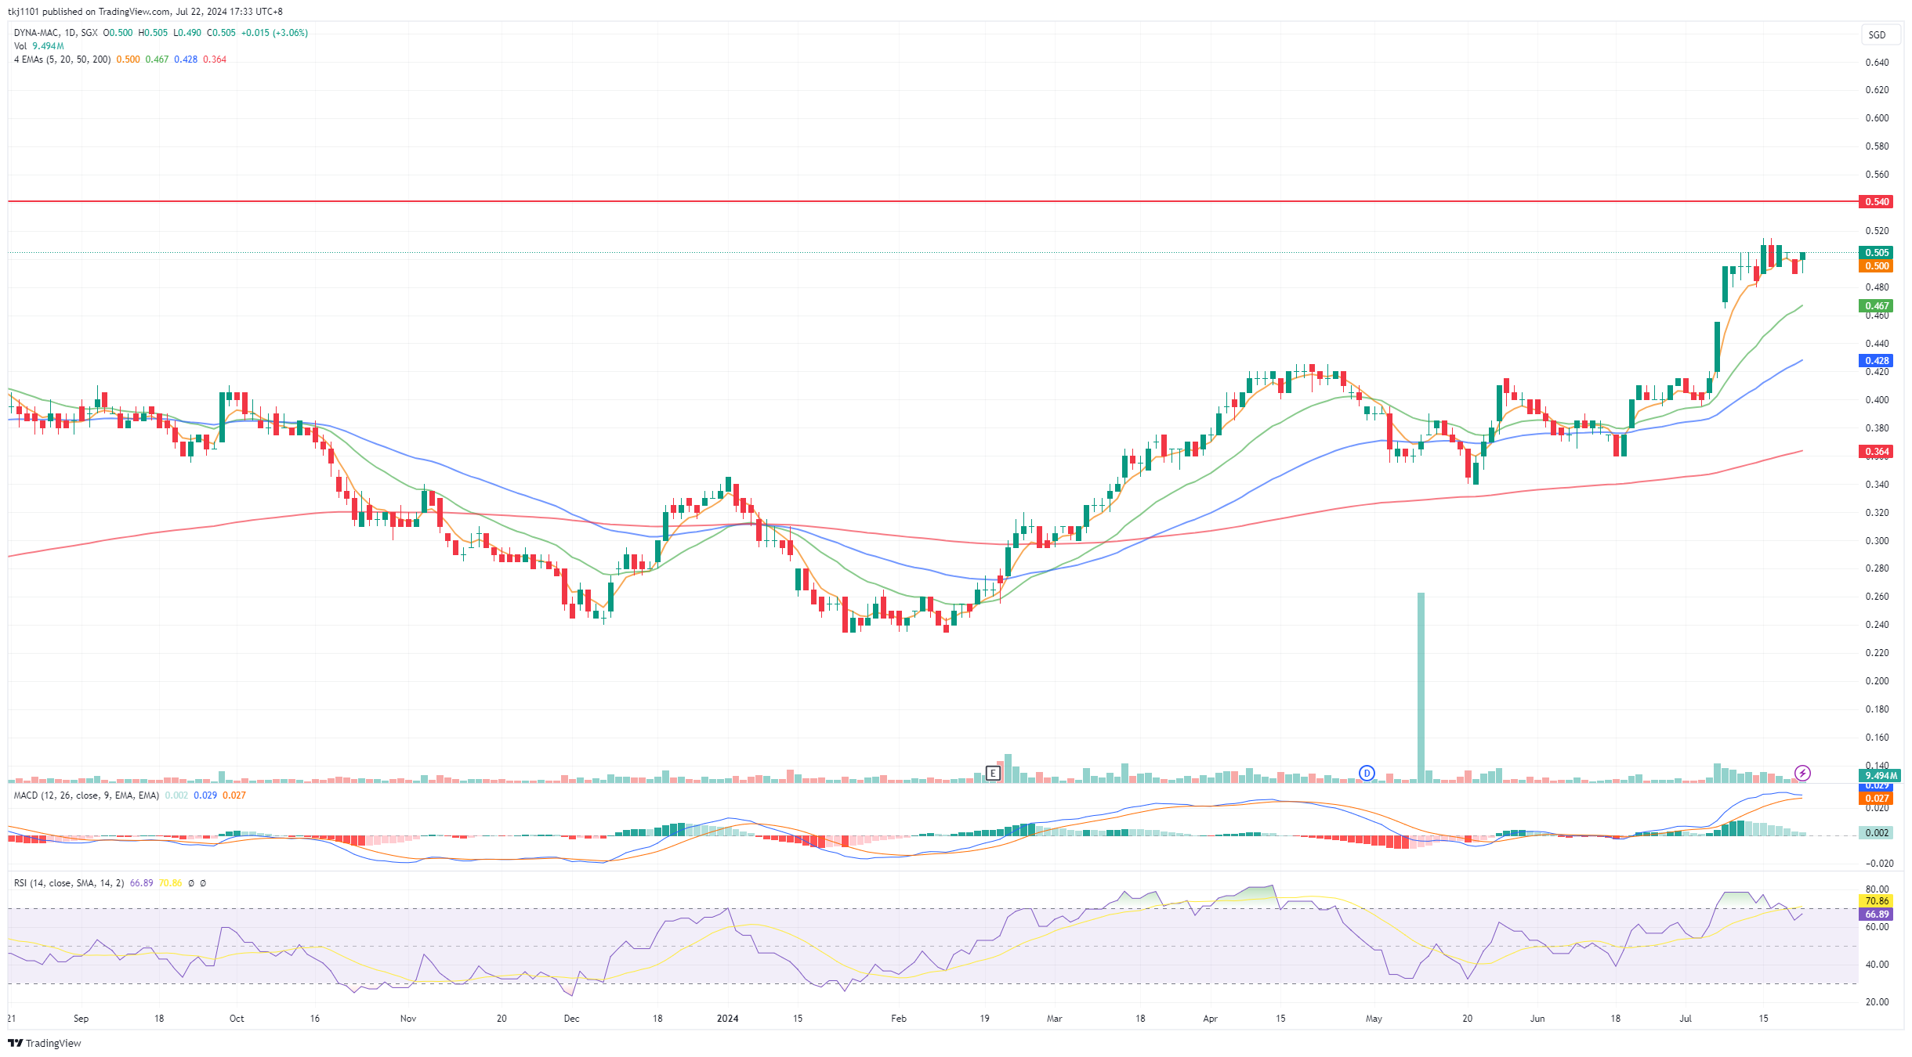This screenshot has height=1057, width=1912.
Task: Click the 'Sep' label on time axis
Action: [81, 1019]
